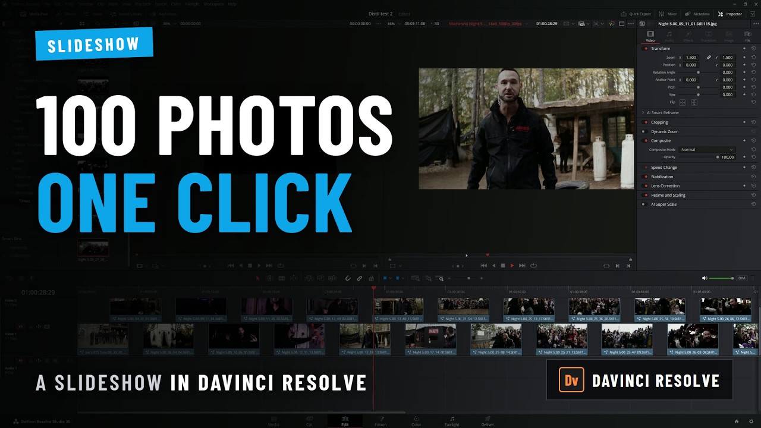Reset the Opacity value
This screenshot has width=761, height=428.
(753, 157)
